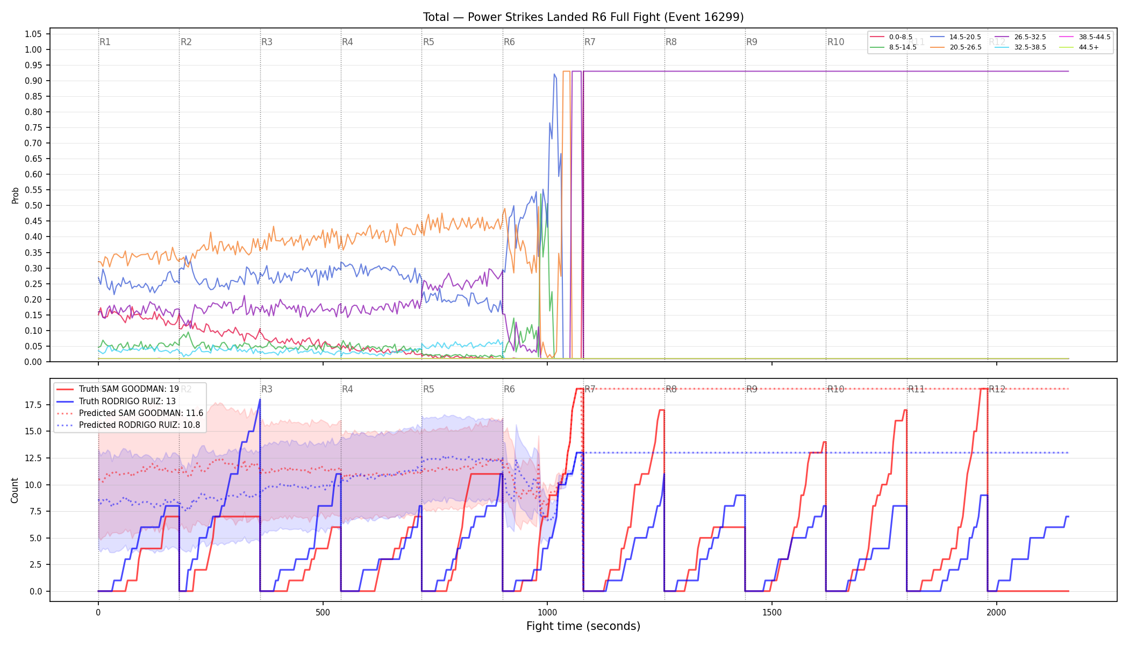This screenshot has width=1129, height=645.
Task: Click the 2.5 tick on Count axis
Action: pyautogui.click(x=35, y=564)
